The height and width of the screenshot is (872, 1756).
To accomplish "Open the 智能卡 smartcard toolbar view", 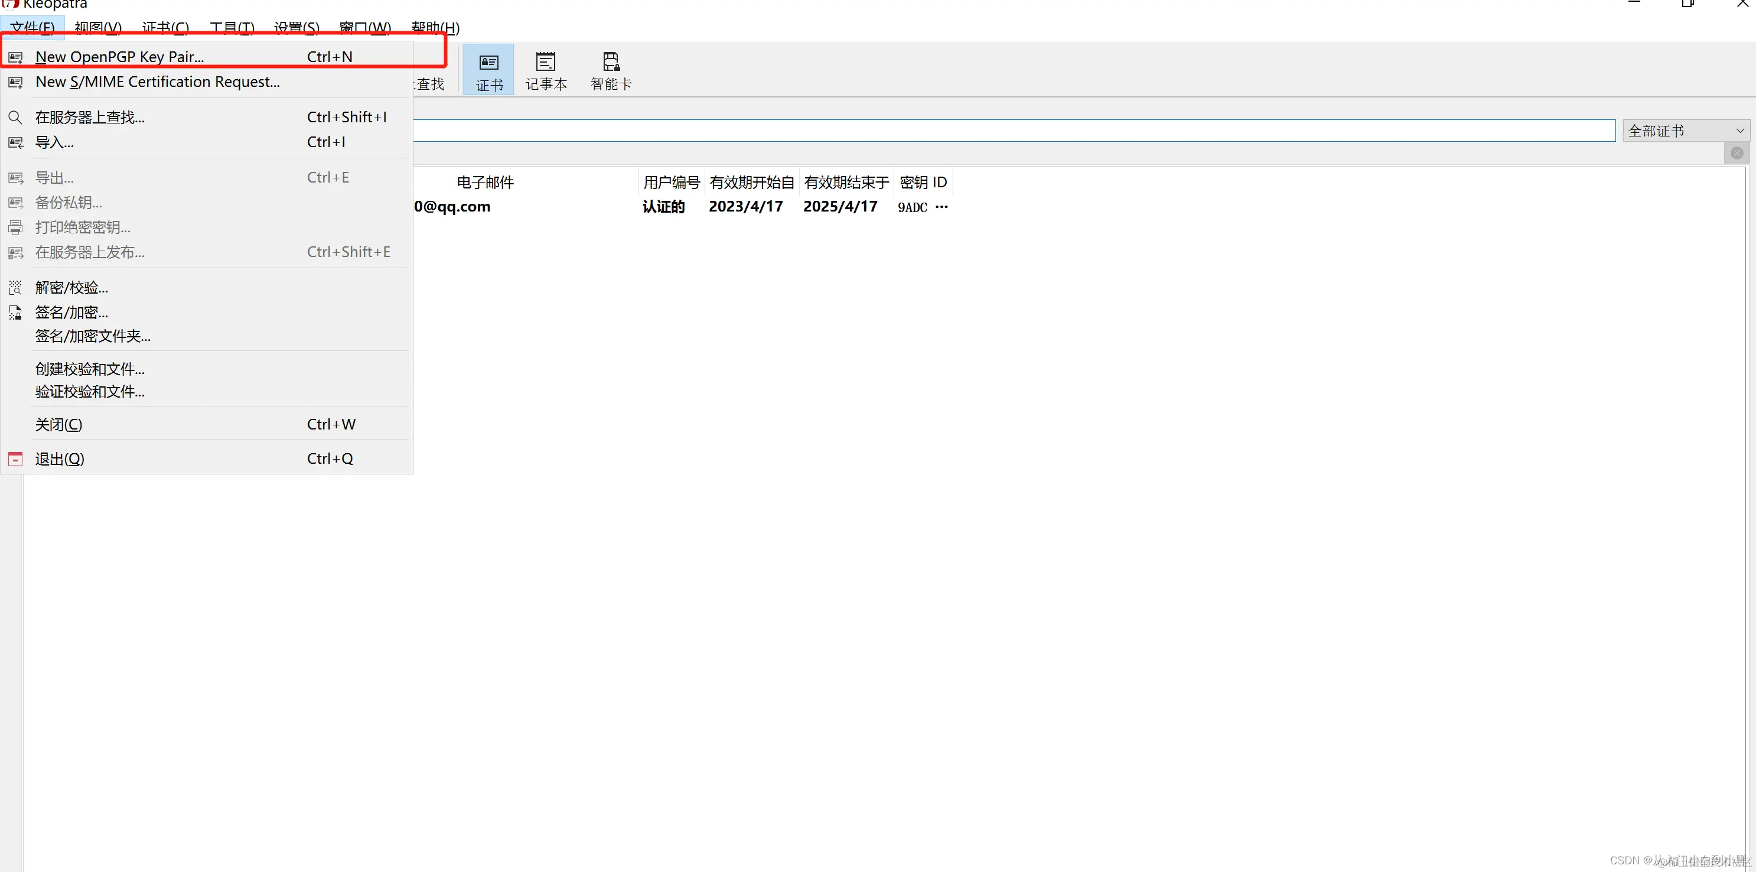I will 611,70.
